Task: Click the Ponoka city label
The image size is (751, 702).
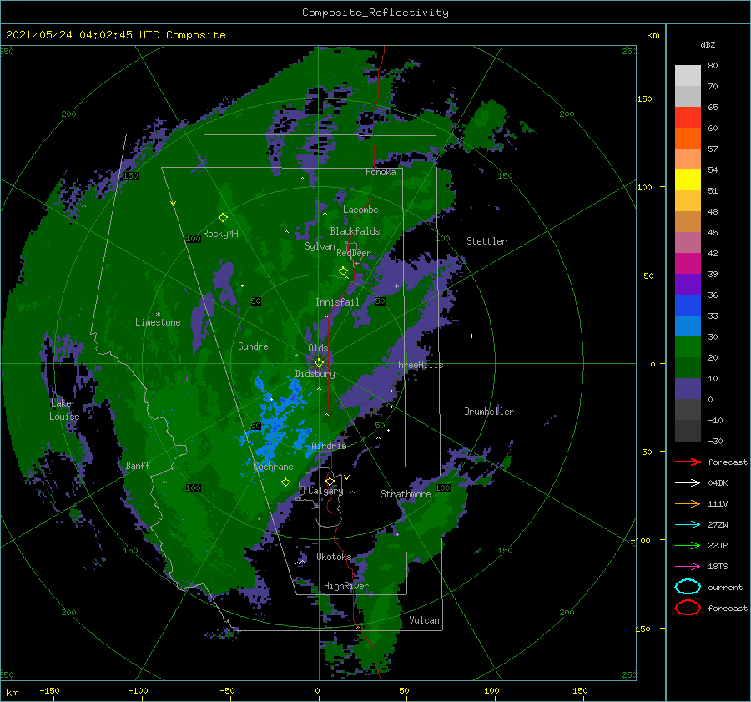Action: (x=381, y=172)
